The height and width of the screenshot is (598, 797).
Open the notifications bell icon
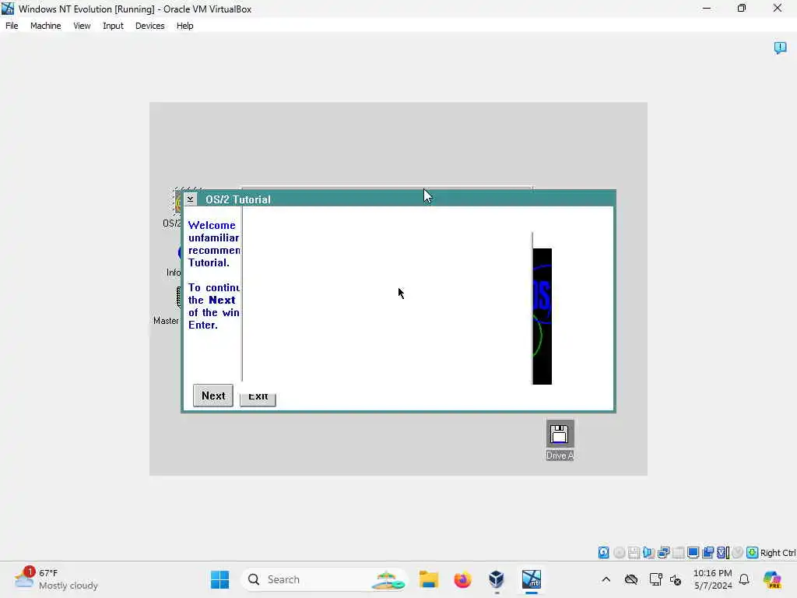[x=744, y=579]
